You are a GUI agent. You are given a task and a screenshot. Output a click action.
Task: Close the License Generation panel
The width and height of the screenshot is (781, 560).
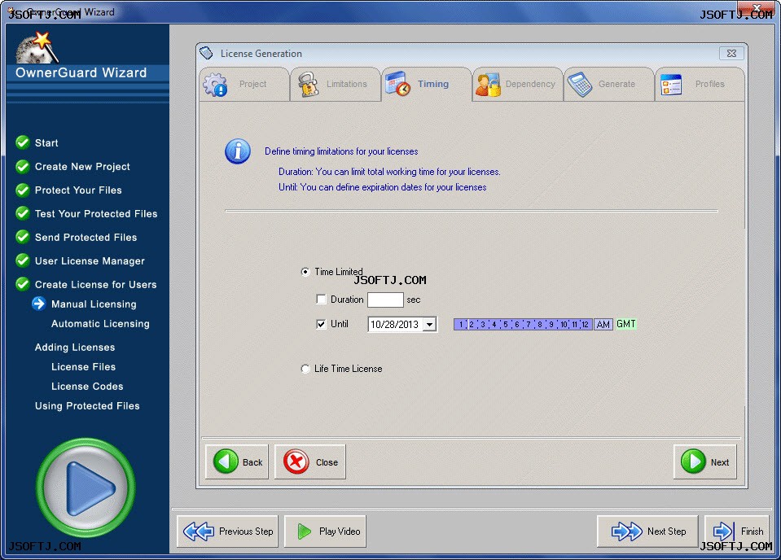click(x=731, y=53)
